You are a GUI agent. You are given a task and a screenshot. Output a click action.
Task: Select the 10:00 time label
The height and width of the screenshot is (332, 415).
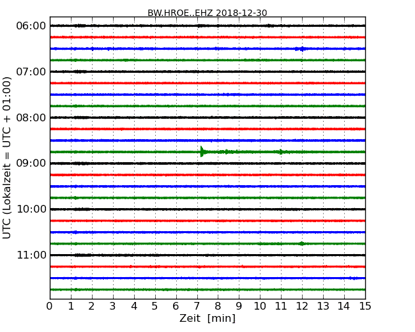pos(31,209)
